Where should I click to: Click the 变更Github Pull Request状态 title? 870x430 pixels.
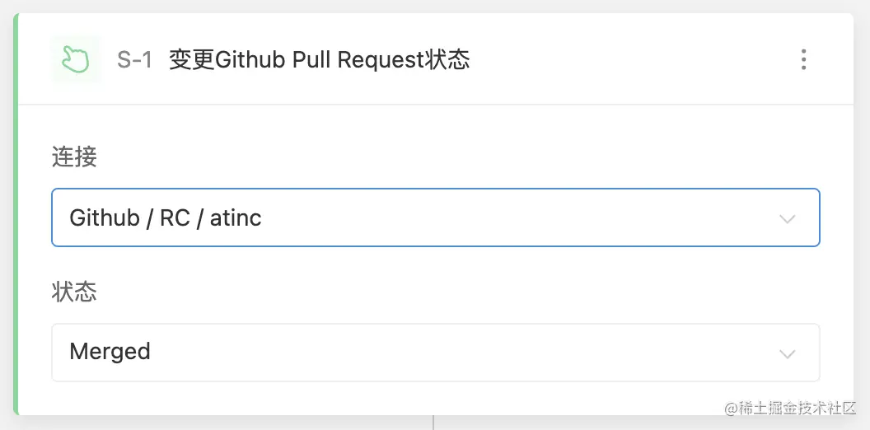point(319,60)
